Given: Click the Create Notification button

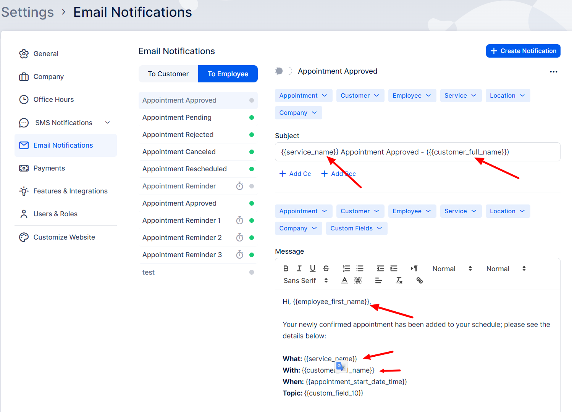Looking at the screenshot, I should point(523,51).
